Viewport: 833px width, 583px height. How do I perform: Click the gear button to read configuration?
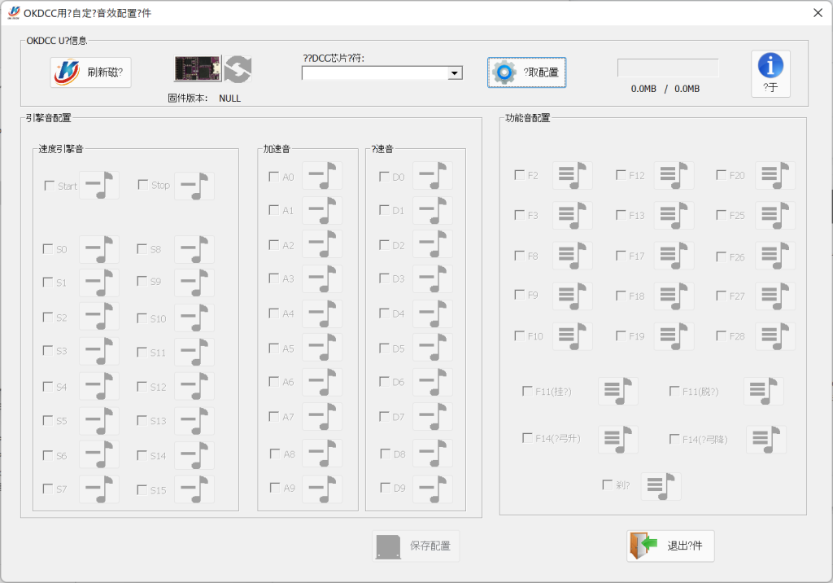tap(526, 72)
